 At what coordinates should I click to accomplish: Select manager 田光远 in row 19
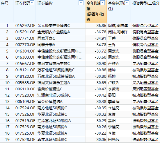point(113,140)
